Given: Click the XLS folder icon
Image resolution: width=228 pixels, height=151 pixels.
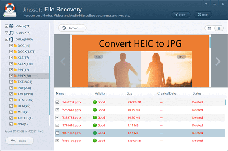Looking at the screenshot, I should pos(15,58).
